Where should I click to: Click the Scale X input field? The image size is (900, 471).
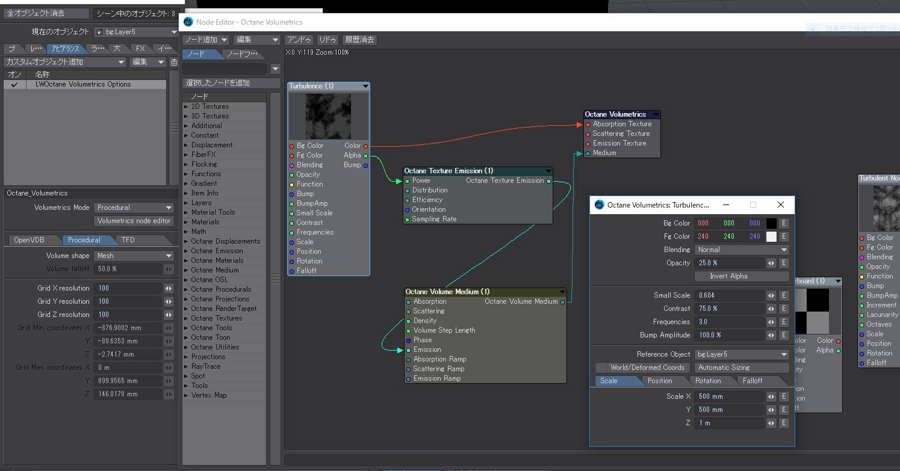(729, 396)
